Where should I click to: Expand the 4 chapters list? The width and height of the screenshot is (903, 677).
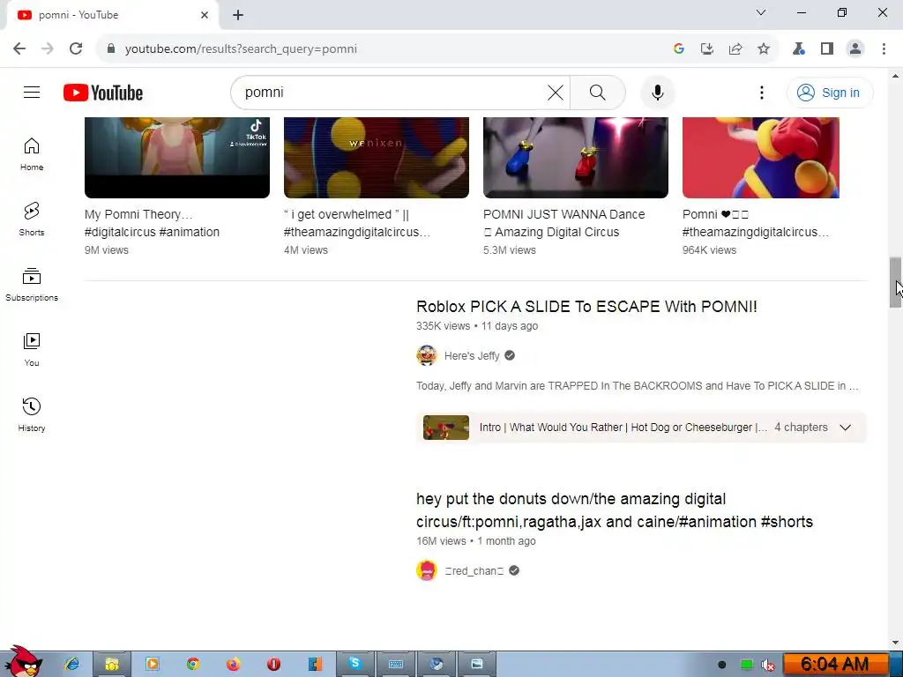coord(845,428)
